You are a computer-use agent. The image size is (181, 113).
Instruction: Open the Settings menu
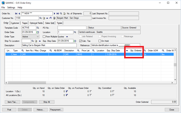(x=11, y=8)
